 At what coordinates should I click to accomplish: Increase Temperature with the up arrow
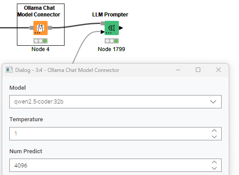(214, 131)
